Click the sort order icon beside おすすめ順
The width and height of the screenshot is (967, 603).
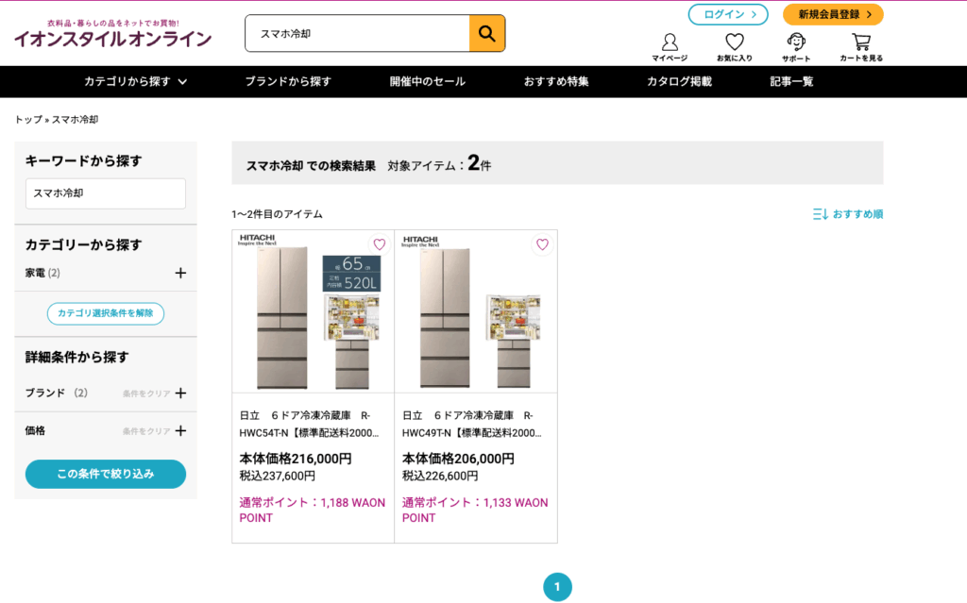click(821, 214)
